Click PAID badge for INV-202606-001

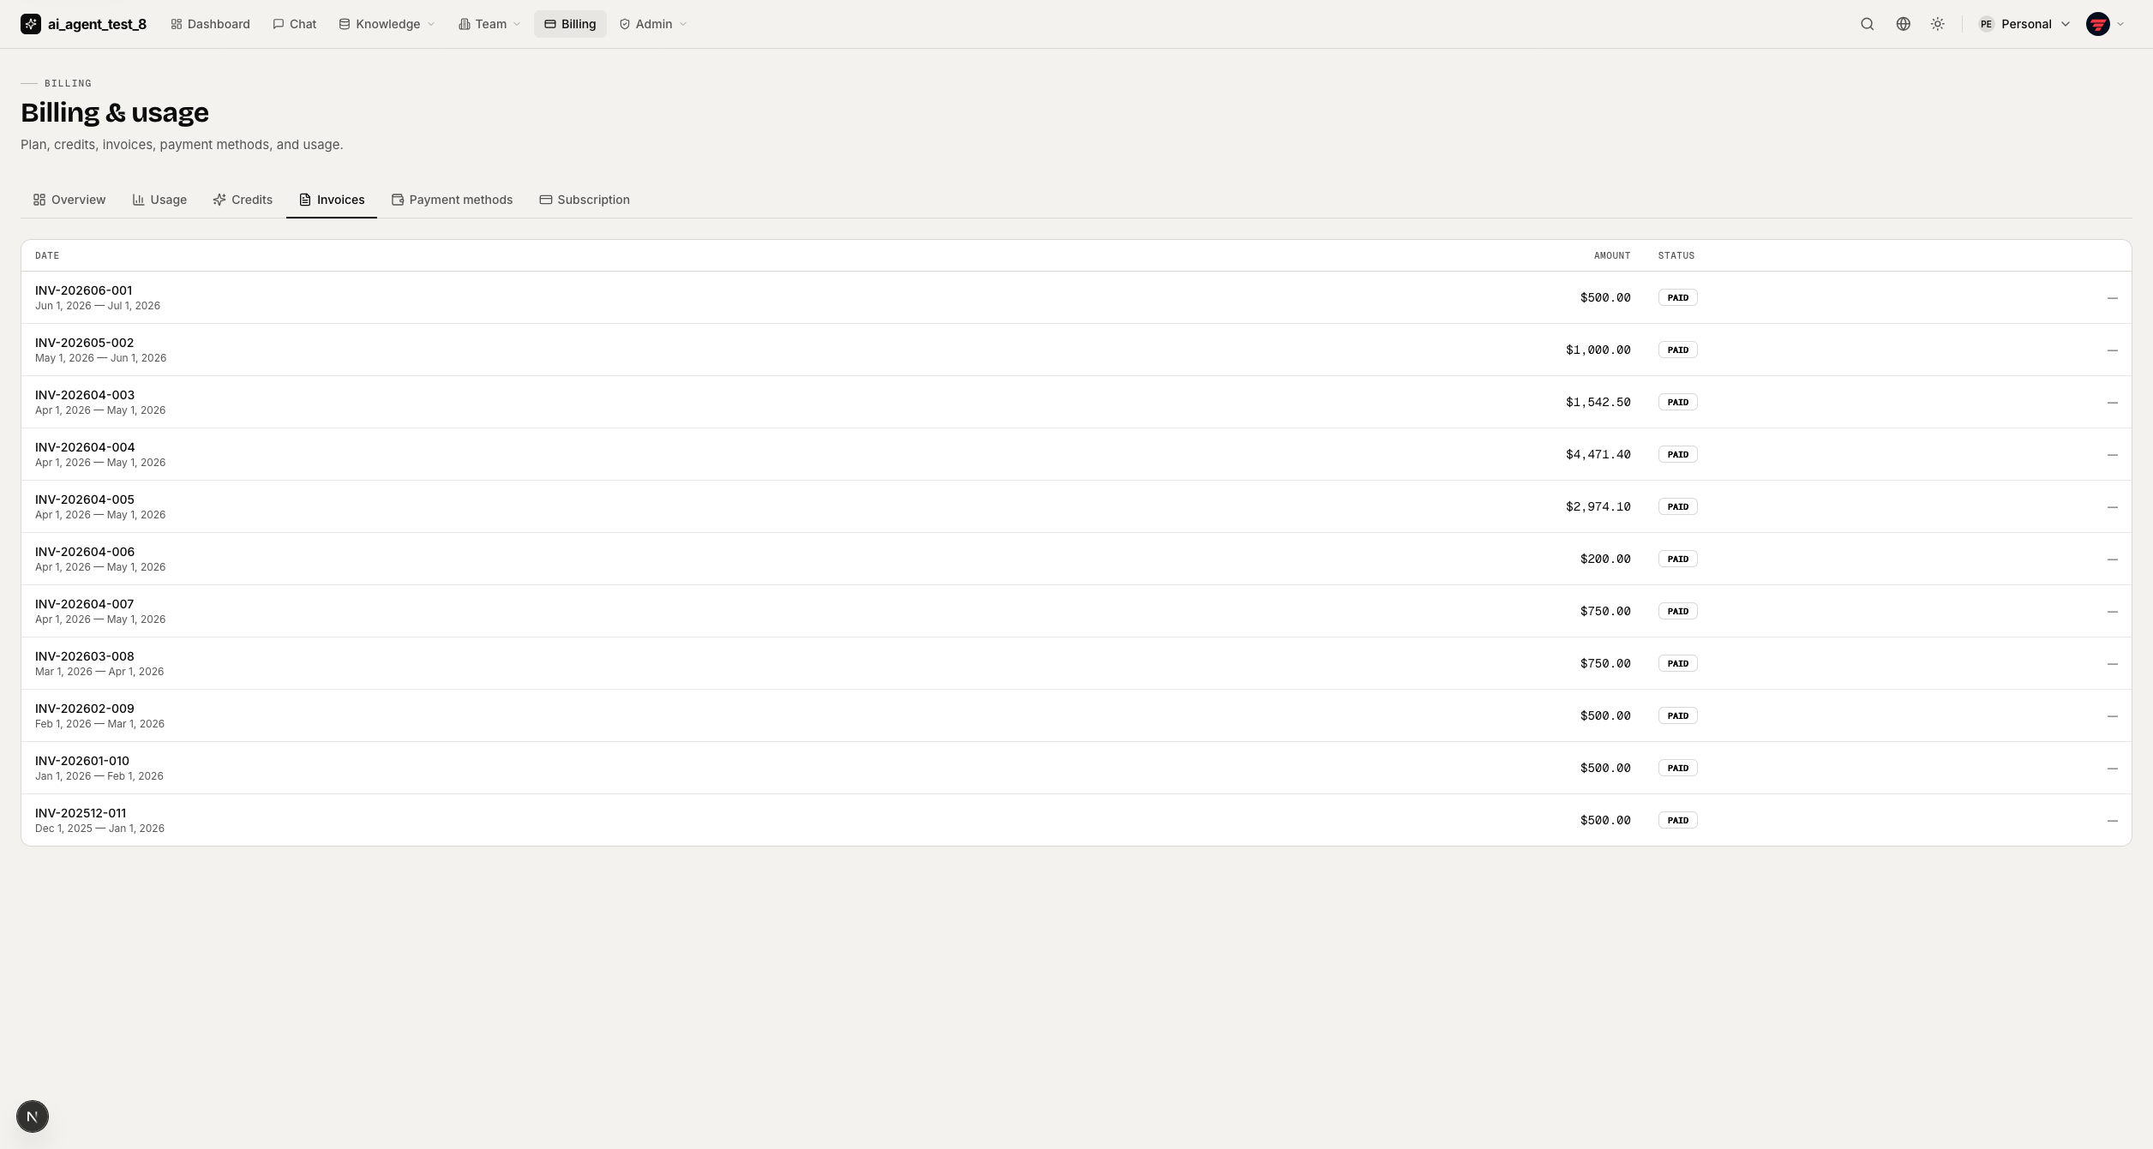point(1677,297)
